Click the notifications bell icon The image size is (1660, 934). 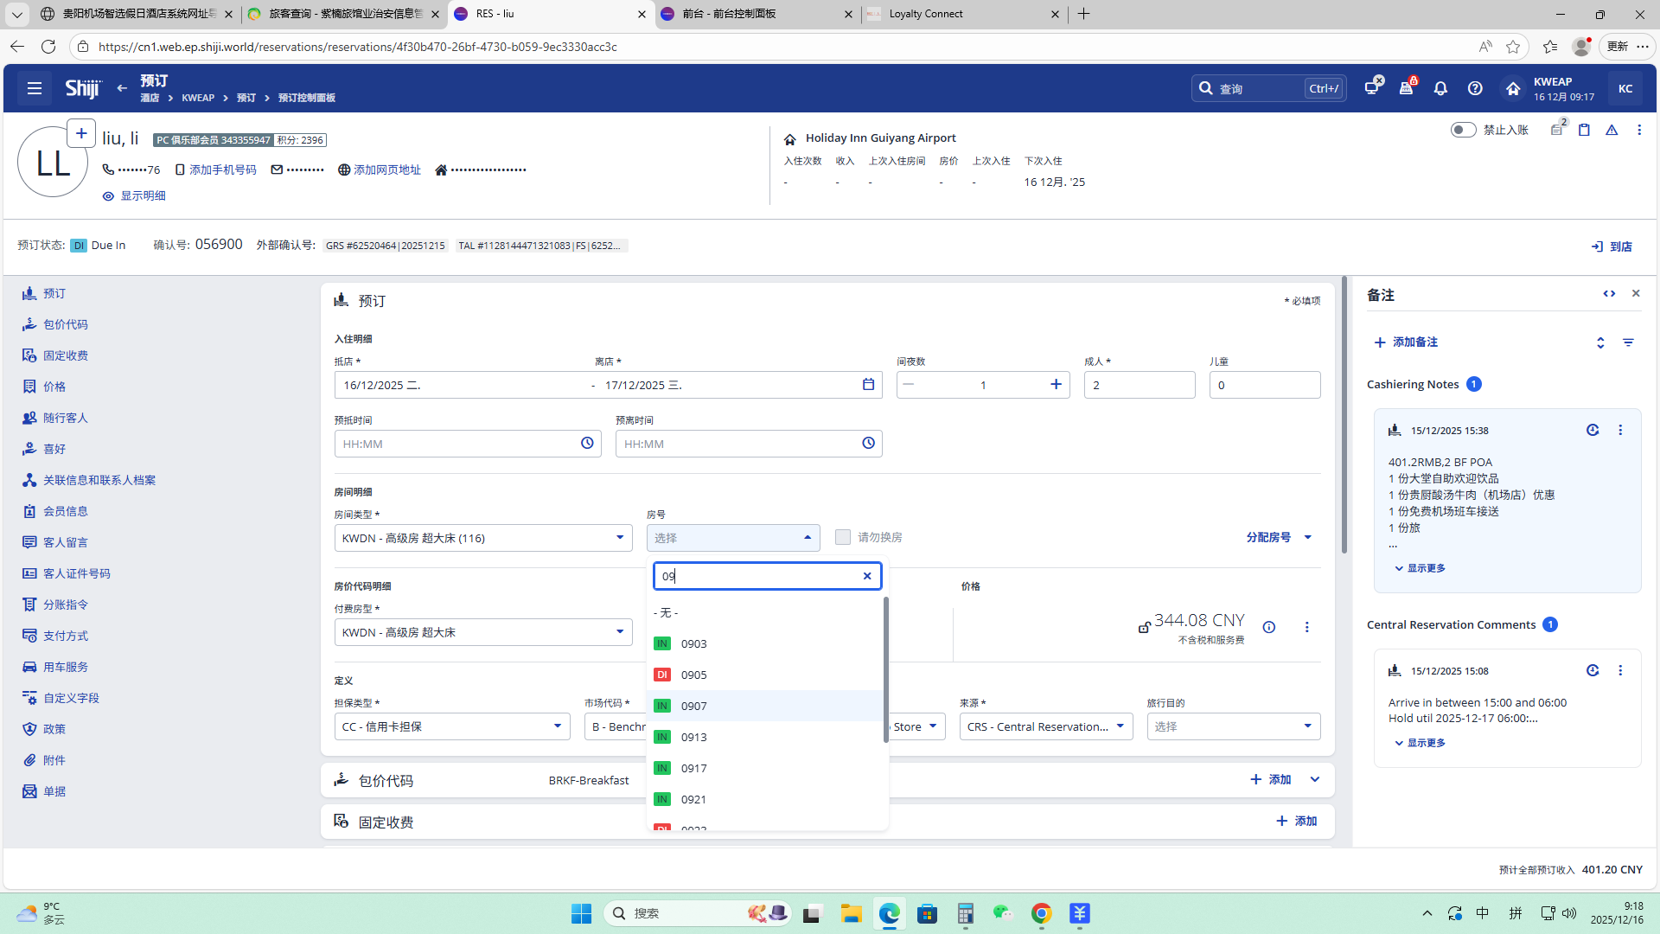(1440, 88)
